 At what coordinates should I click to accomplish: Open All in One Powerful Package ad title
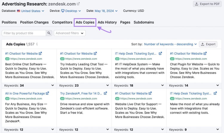click(25, 93)
